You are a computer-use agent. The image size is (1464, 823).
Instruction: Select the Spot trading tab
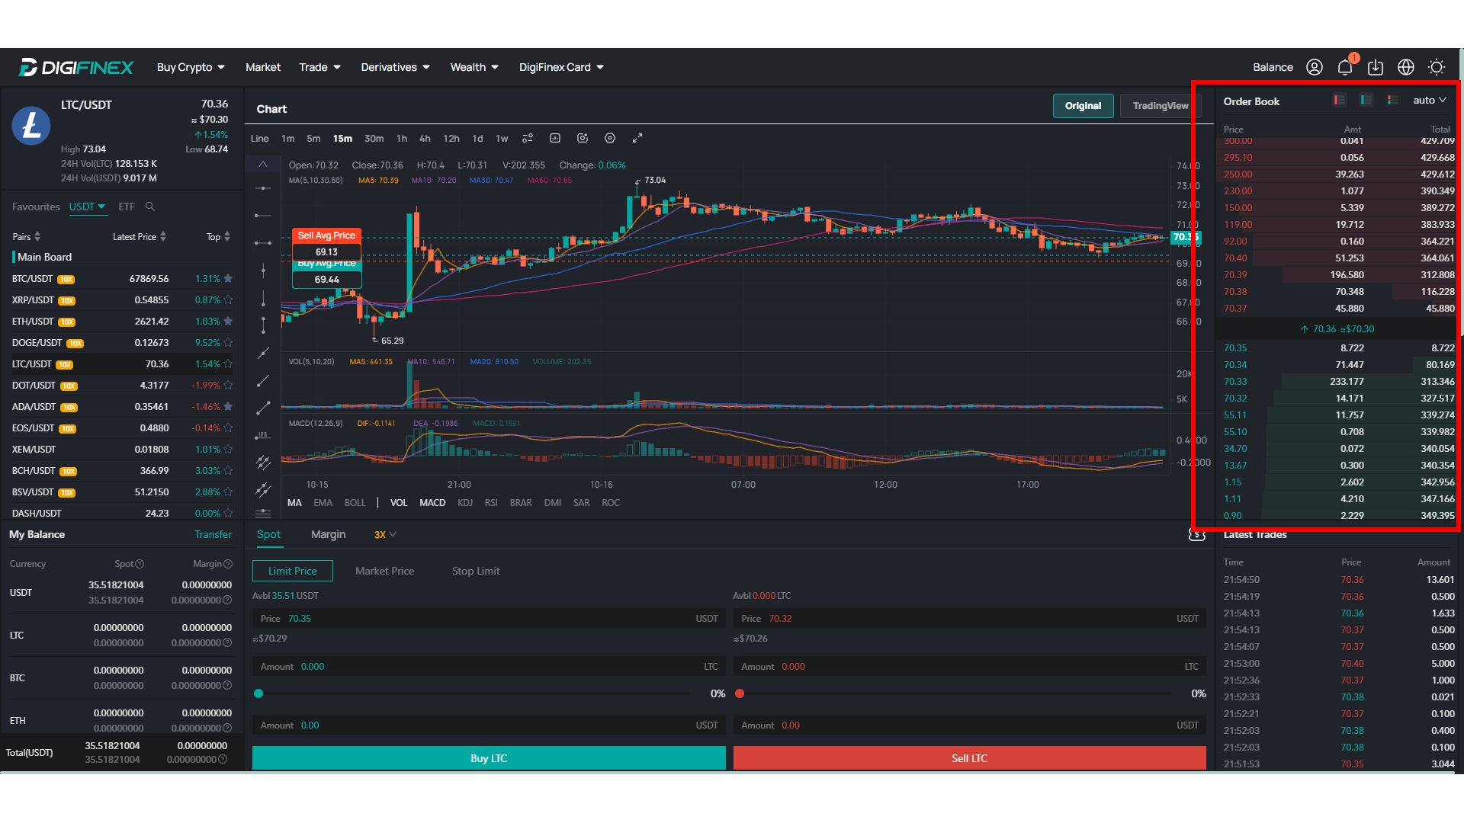tap(268, 533)
